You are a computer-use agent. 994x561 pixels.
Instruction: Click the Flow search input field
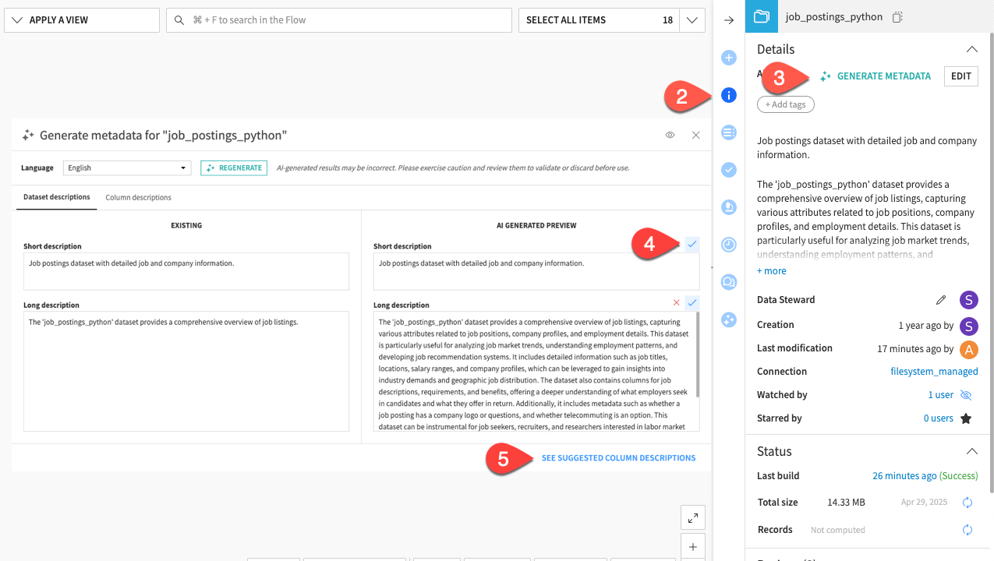(338, 19)
